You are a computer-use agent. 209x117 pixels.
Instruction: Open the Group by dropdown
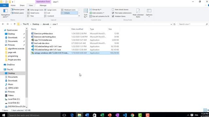(95, 9)
